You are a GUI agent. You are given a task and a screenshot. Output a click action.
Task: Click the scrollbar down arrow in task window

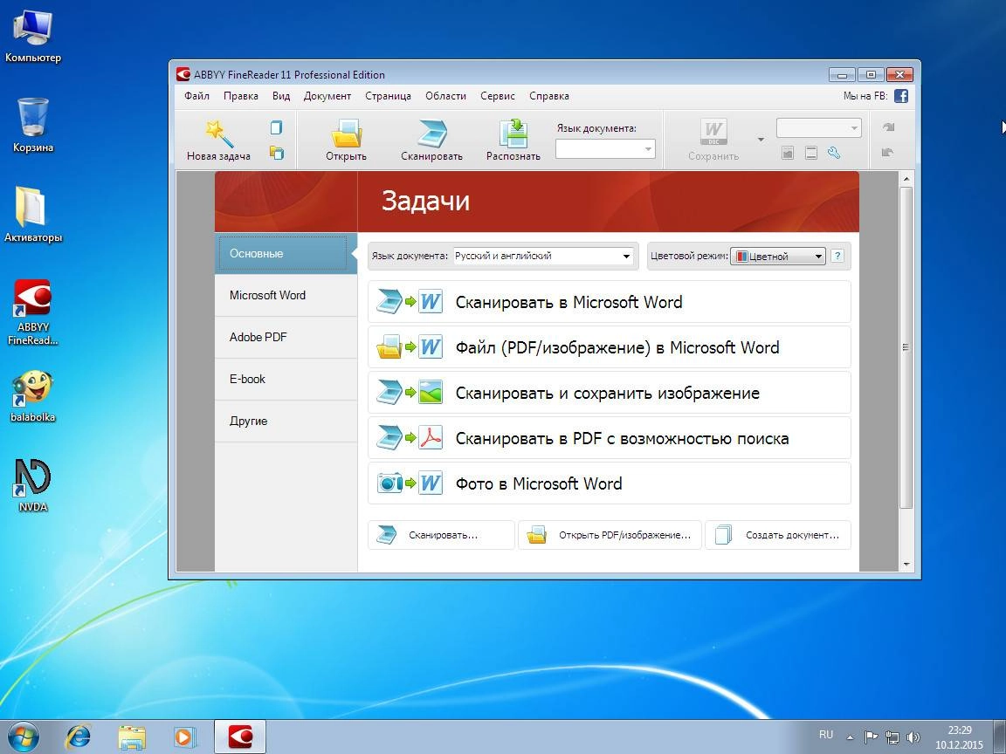[x=906, y=565]
